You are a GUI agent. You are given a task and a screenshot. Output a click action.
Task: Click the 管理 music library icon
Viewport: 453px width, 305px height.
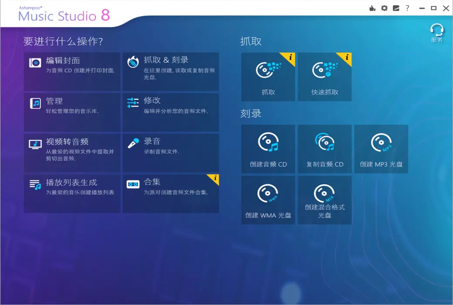pos(35,103)
